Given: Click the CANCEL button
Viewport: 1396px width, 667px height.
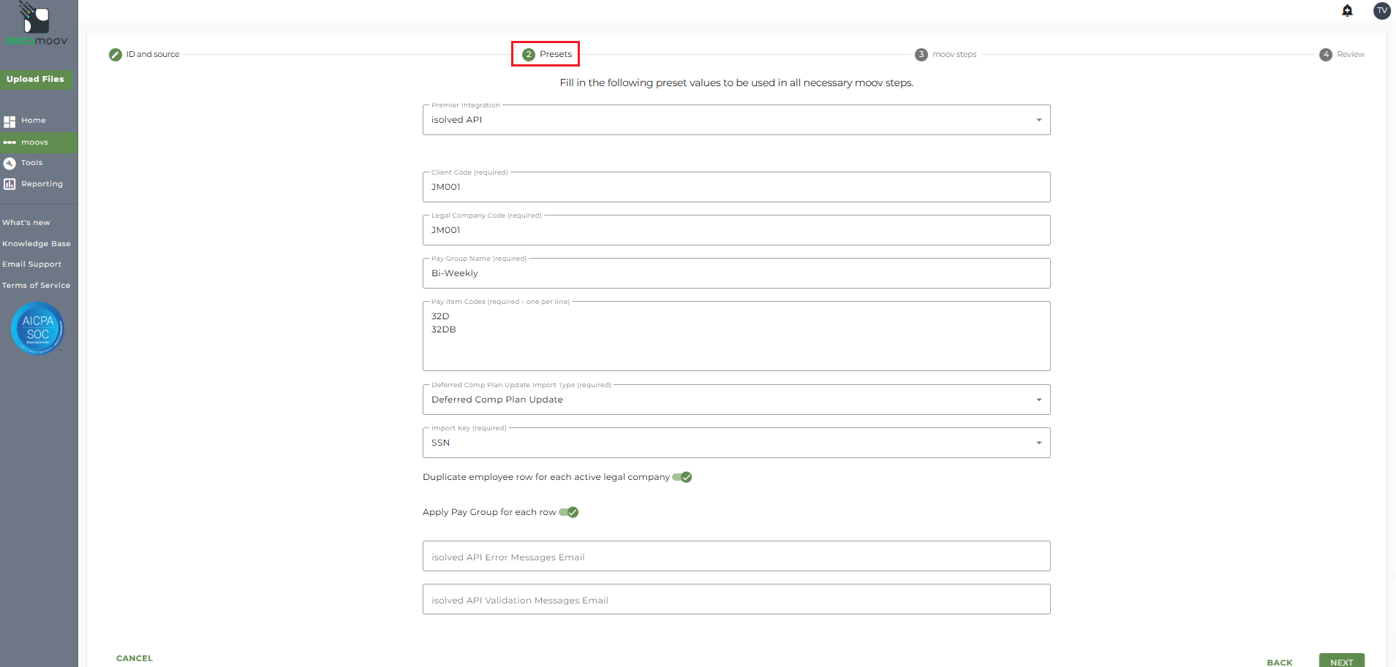Looking at the screenshot, I should pos(135,658).
